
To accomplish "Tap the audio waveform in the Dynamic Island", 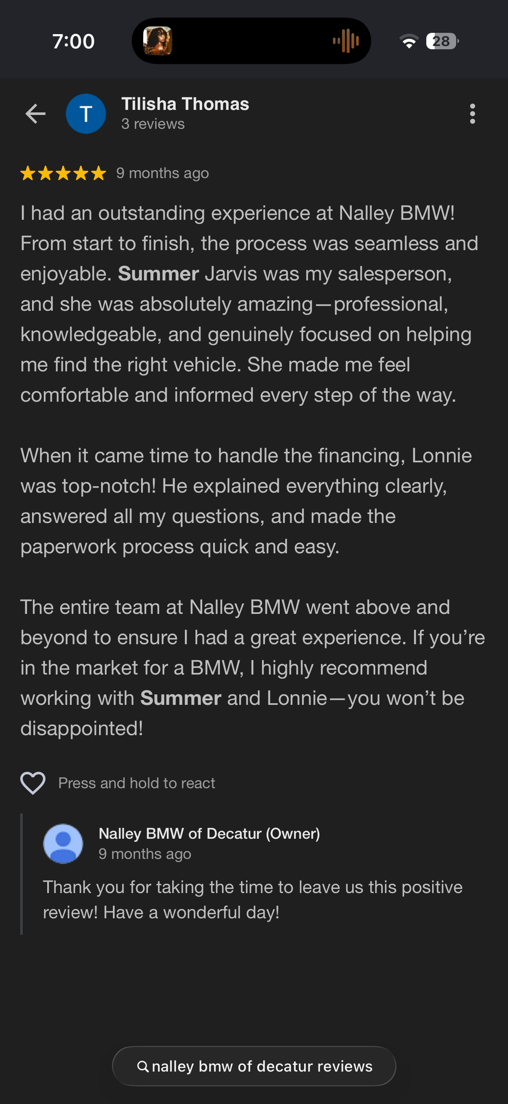I will click(345, 42).
